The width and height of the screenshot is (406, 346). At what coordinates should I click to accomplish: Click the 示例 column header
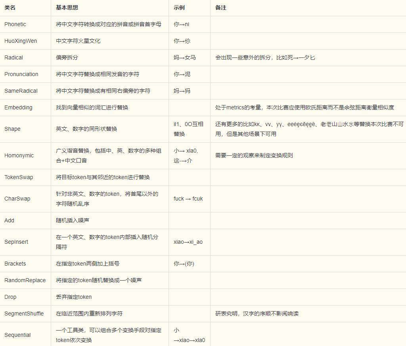178,8
